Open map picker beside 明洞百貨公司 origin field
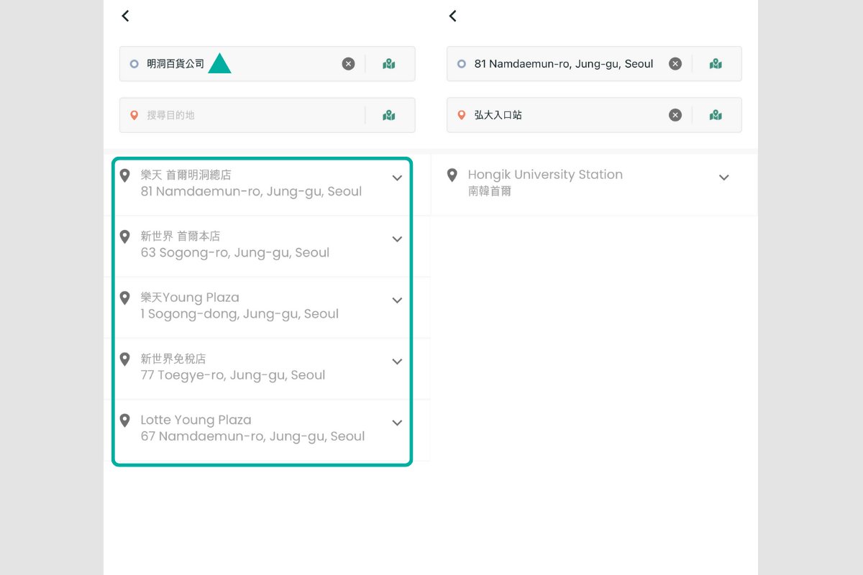 389,63
